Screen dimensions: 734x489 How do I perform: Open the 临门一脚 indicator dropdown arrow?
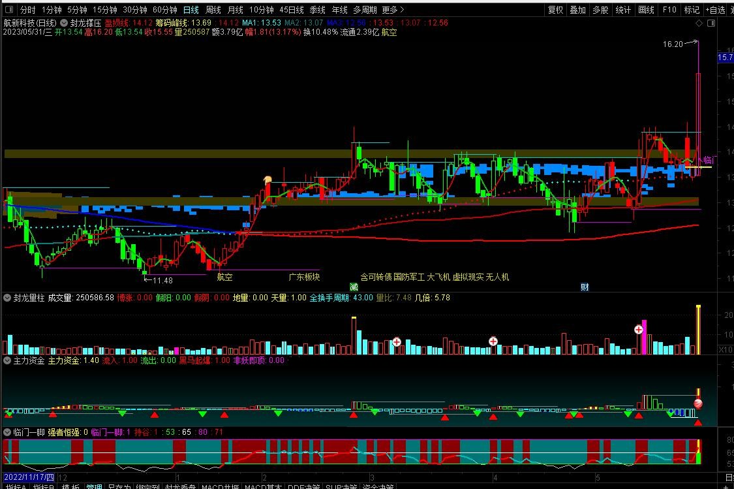[7, 432]
